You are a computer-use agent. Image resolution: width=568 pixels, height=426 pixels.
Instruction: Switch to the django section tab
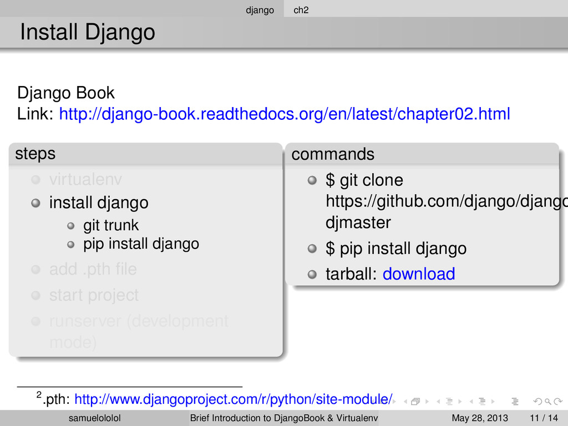[x=260, y=10]
